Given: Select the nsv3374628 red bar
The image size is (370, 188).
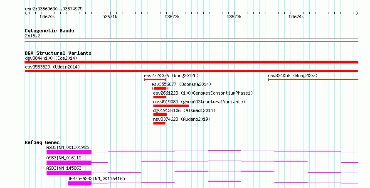Looking at the screenshot, I should pos(159,123).
